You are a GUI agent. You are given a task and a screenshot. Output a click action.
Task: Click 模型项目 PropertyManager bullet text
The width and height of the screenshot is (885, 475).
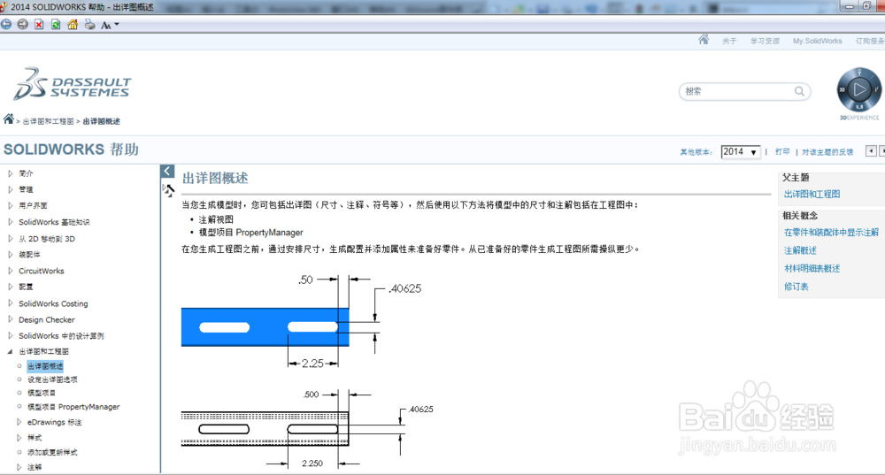click(x=250, y=233)
